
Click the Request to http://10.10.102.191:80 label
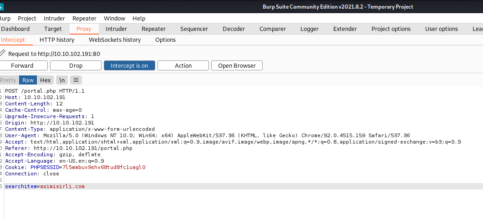(54, 54)
